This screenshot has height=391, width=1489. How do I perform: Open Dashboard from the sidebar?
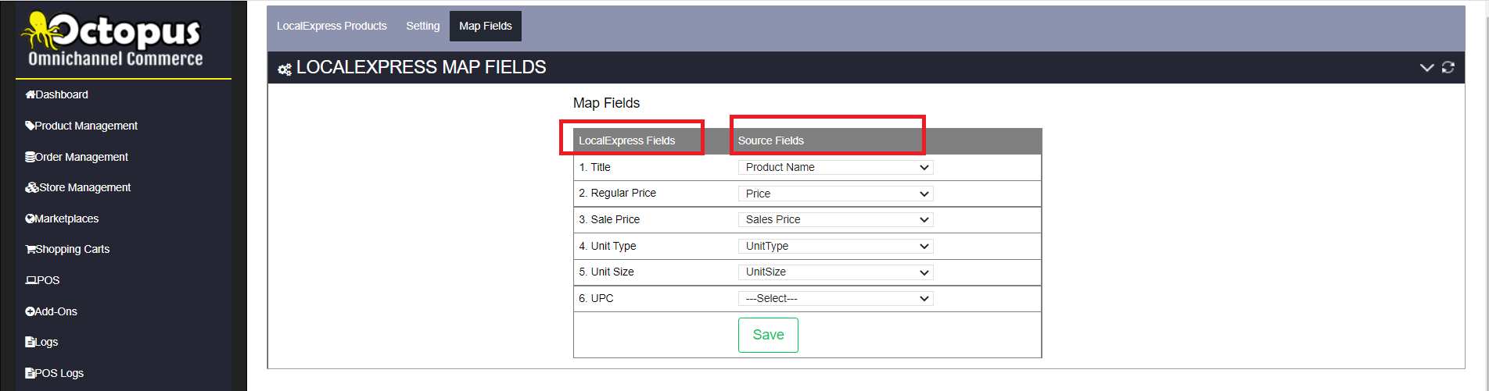[x=56, y=94]
